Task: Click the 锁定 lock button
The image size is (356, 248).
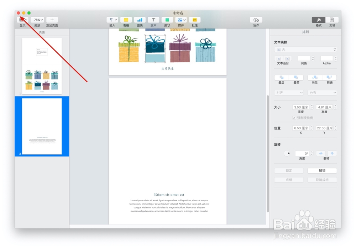Action: 289,170
